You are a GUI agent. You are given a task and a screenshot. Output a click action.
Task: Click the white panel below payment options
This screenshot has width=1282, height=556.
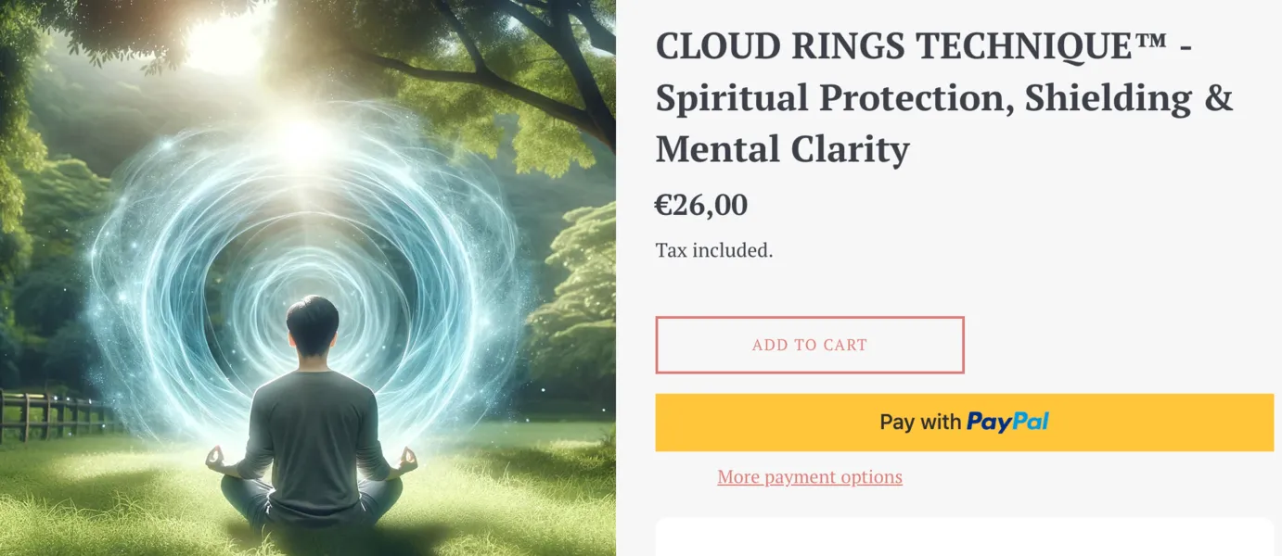965,537
